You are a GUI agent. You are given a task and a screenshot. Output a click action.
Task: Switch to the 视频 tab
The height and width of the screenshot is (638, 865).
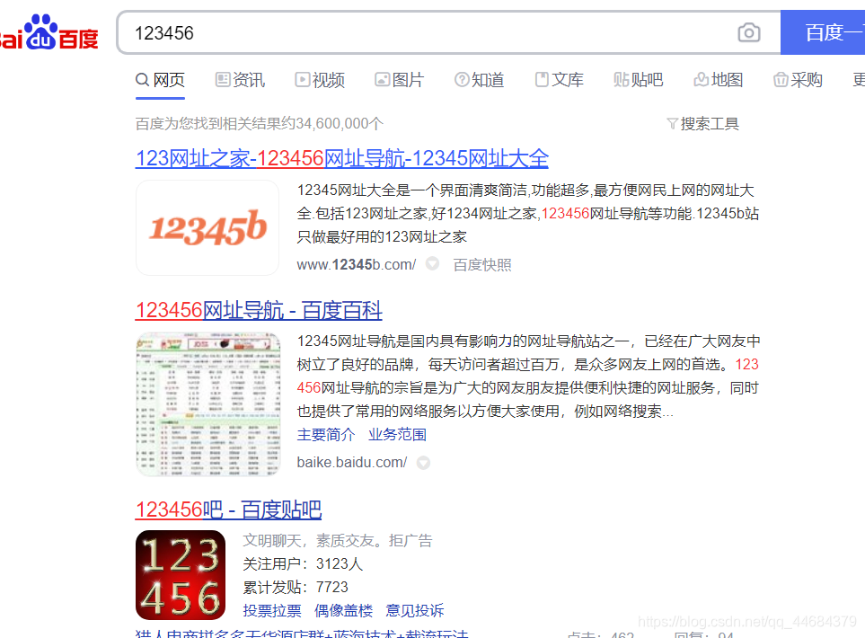coord(320,80)
